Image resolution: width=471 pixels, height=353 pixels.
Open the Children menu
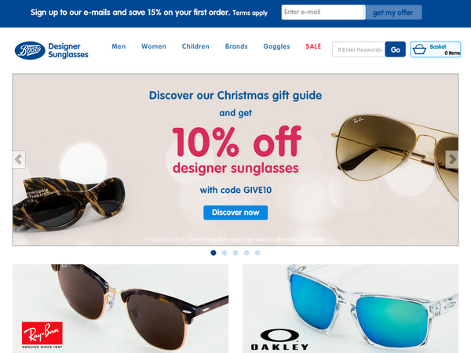pyautogui.click(x=195, y=46)
